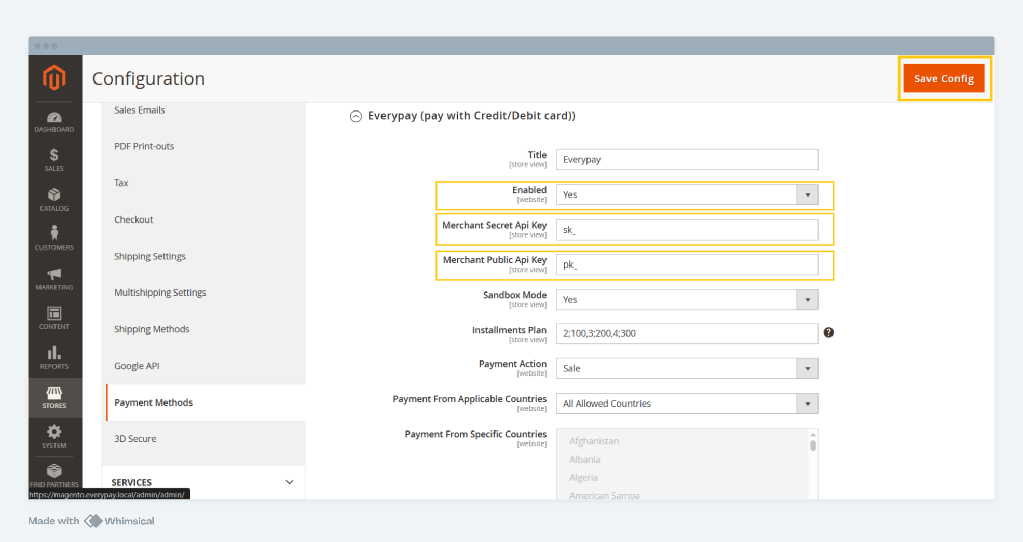Select 3D Secure menu item
The height and width of the screenshot is (542, 1023).
[x=135, y=439]
